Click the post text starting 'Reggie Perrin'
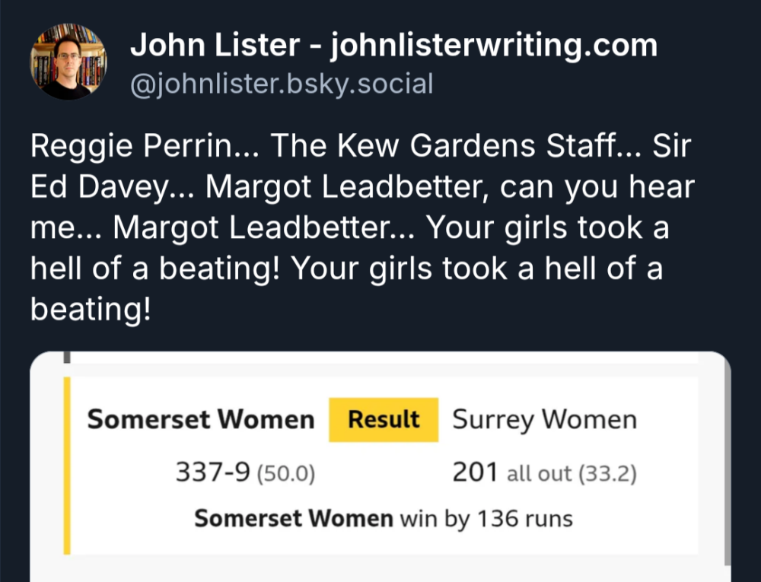This screenshot has height=582, width=761. click(x=362, y=227)
